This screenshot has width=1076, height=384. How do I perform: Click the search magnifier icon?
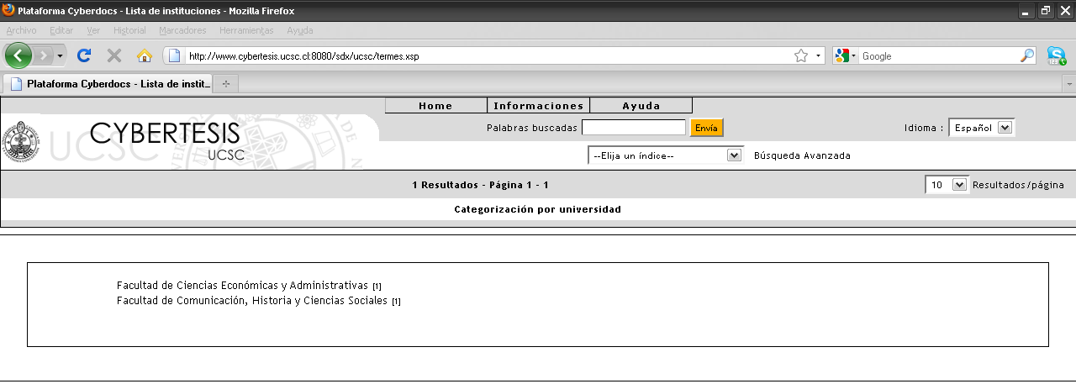pos(1027,56)
